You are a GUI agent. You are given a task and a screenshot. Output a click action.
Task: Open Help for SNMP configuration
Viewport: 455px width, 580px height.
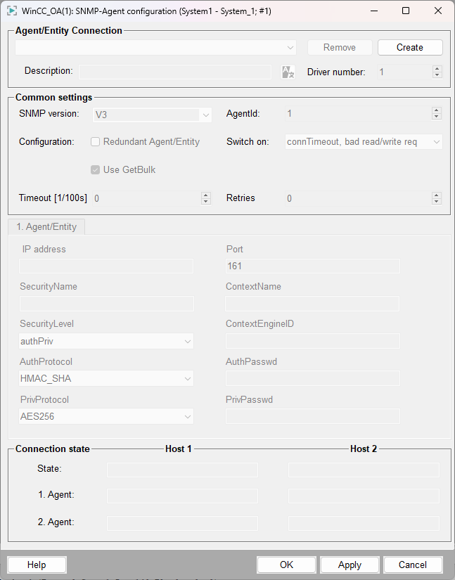click(x=37, y=565)
